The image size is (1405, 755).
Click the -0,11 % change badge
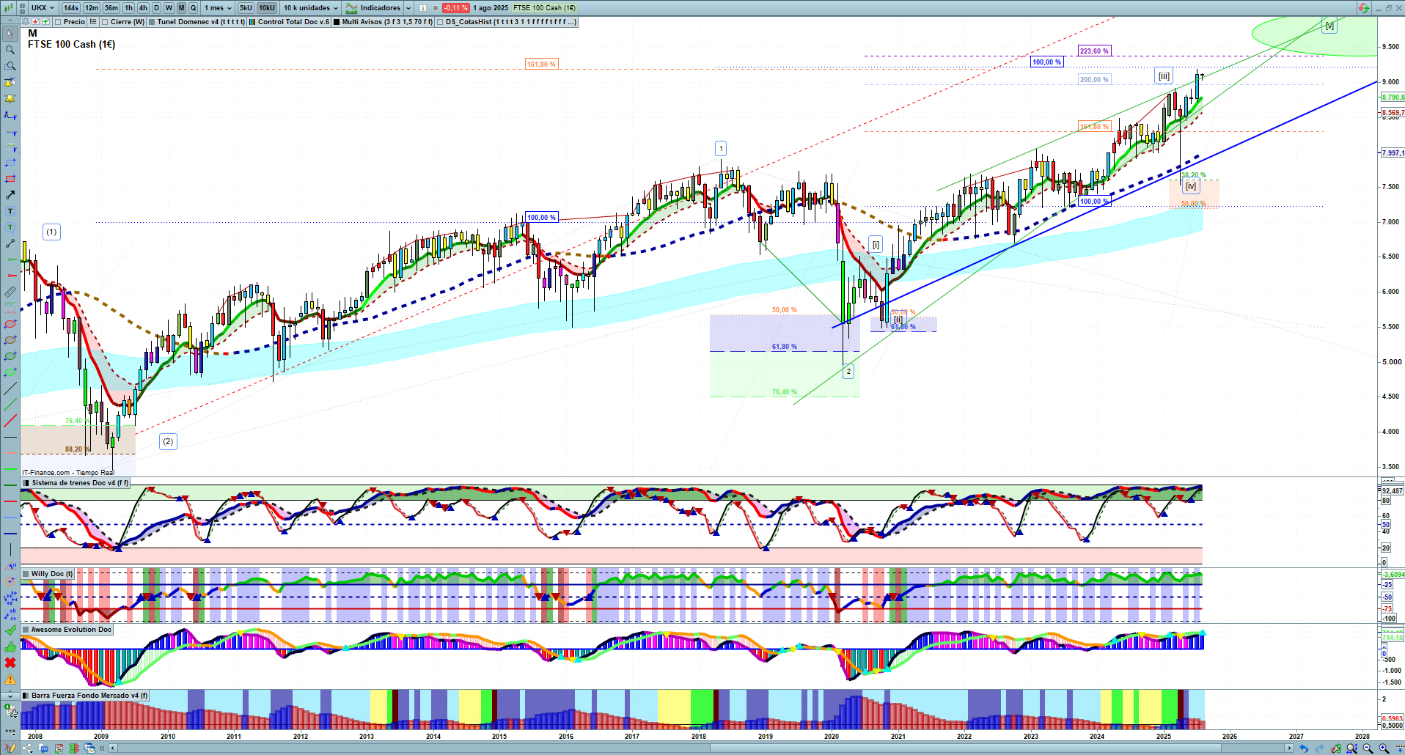456,8
